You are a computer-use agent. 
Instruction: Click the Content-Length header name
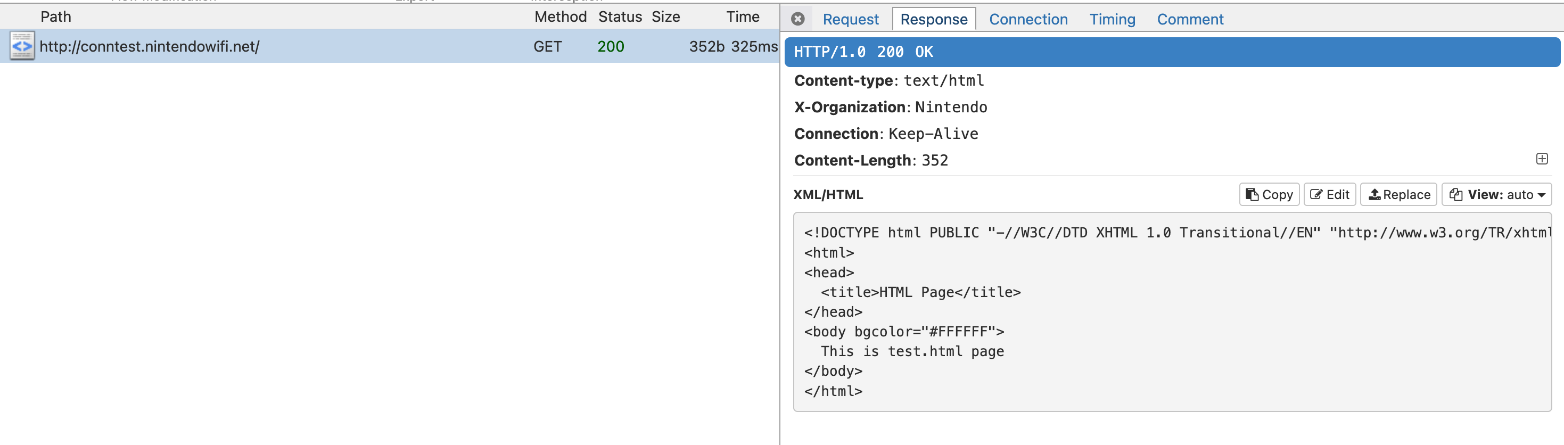point(852,160)
